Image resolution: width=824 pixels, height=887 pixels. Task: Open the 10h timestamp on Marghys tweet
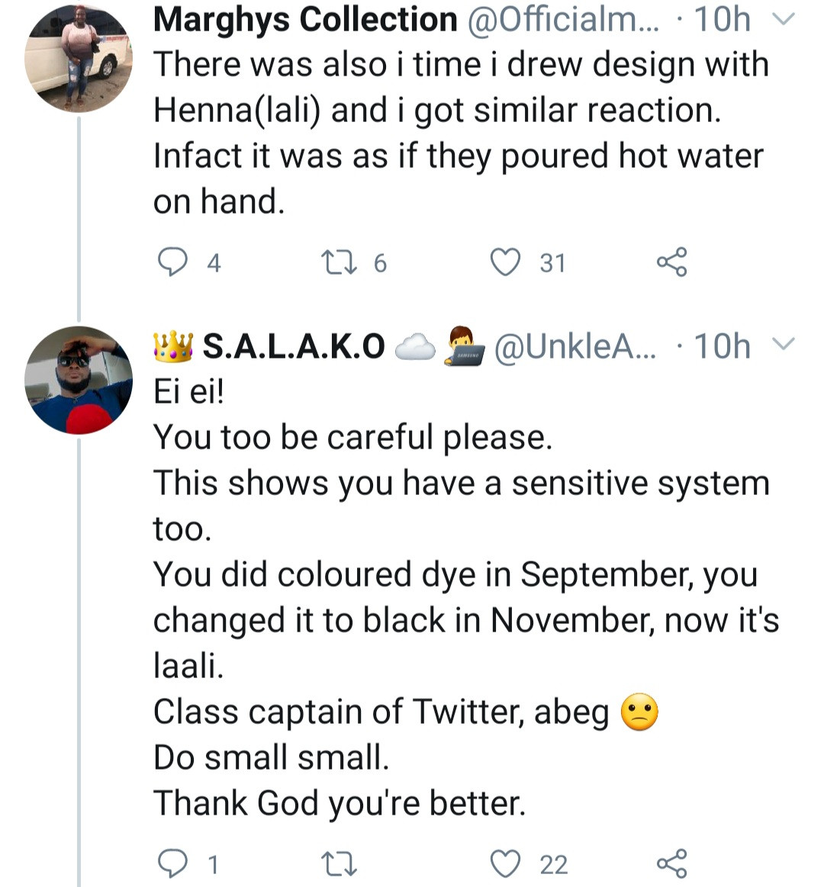[x=721, y=20]
